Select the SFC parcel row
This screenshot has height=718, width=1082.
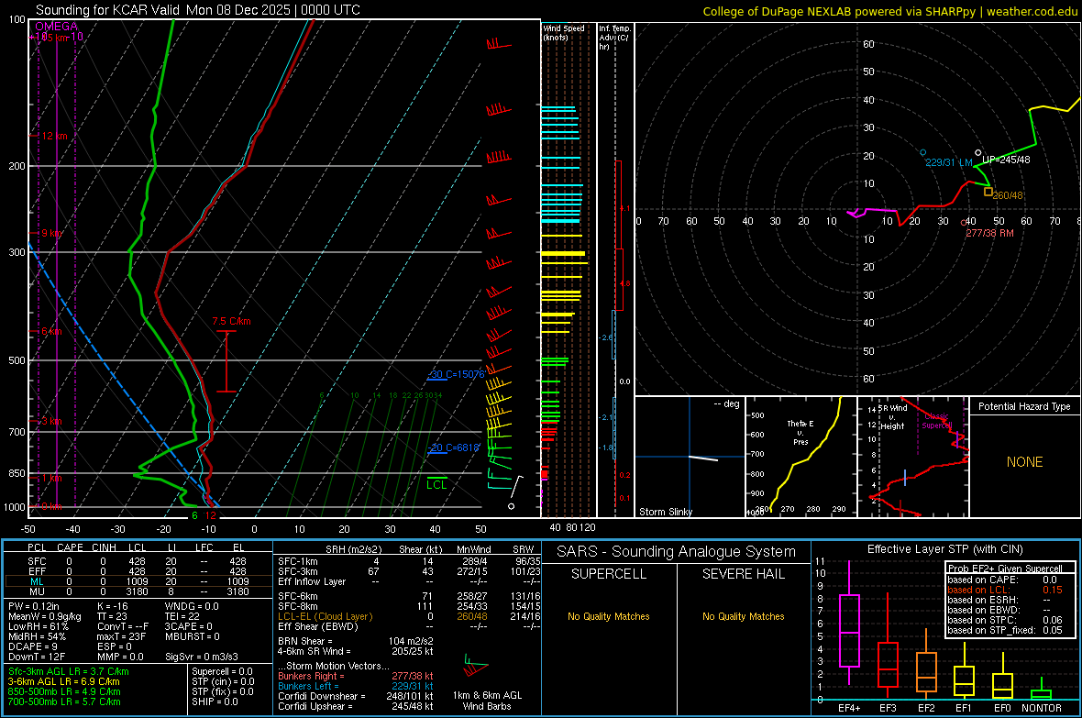click(x=138, y=561)
